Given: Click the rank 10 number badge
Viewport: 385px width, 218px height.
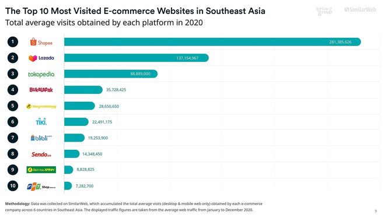Looking at the screenshot, I should 13,185.
